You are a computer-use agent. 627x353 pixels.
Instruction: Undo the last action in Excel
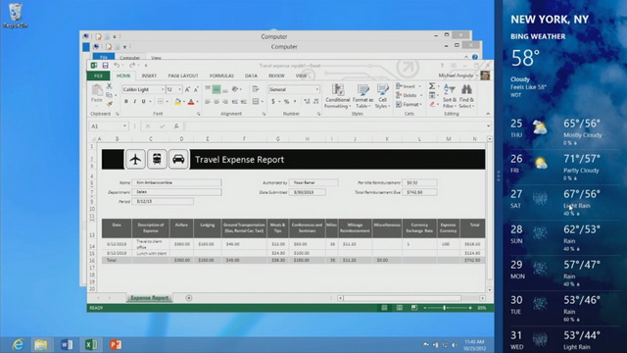(x=117, y=66)
